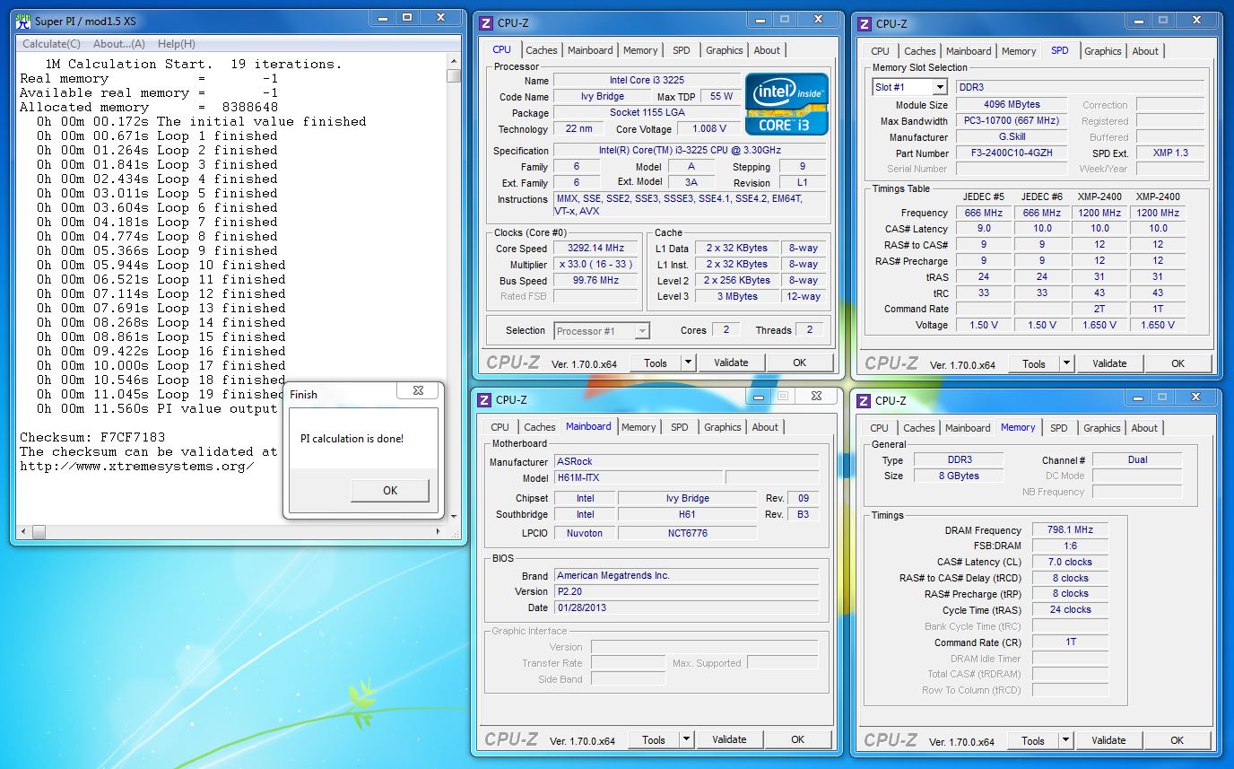Click the Loop 19 finished line in Super PI
The image size is (1234, 769).
161,395
